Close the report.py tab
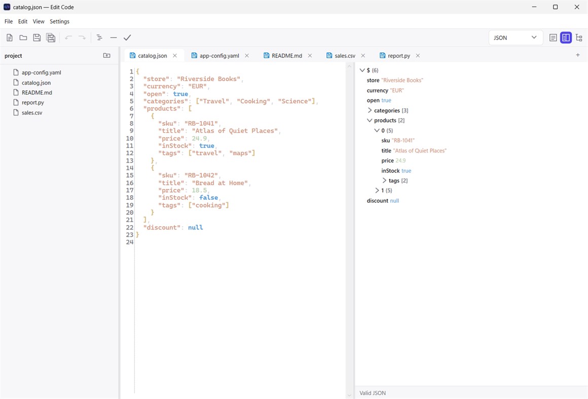The height and width of the screenshot is (399, 588). 418,55
